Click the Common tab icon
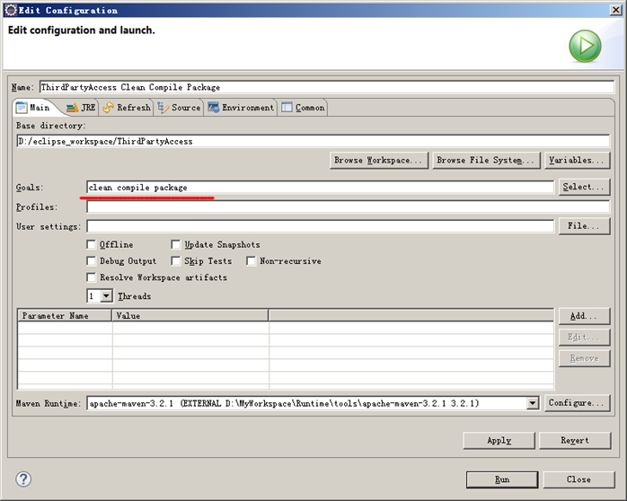Screen dimensions: 627x501 (x=287, y=108)
